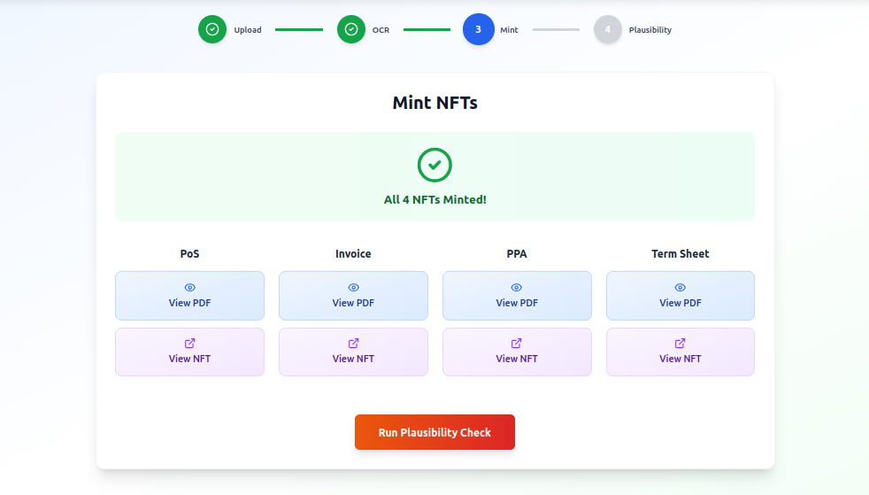869x495 pixels.
Task: Go to the OCR step circle
Action: point(351,30)
